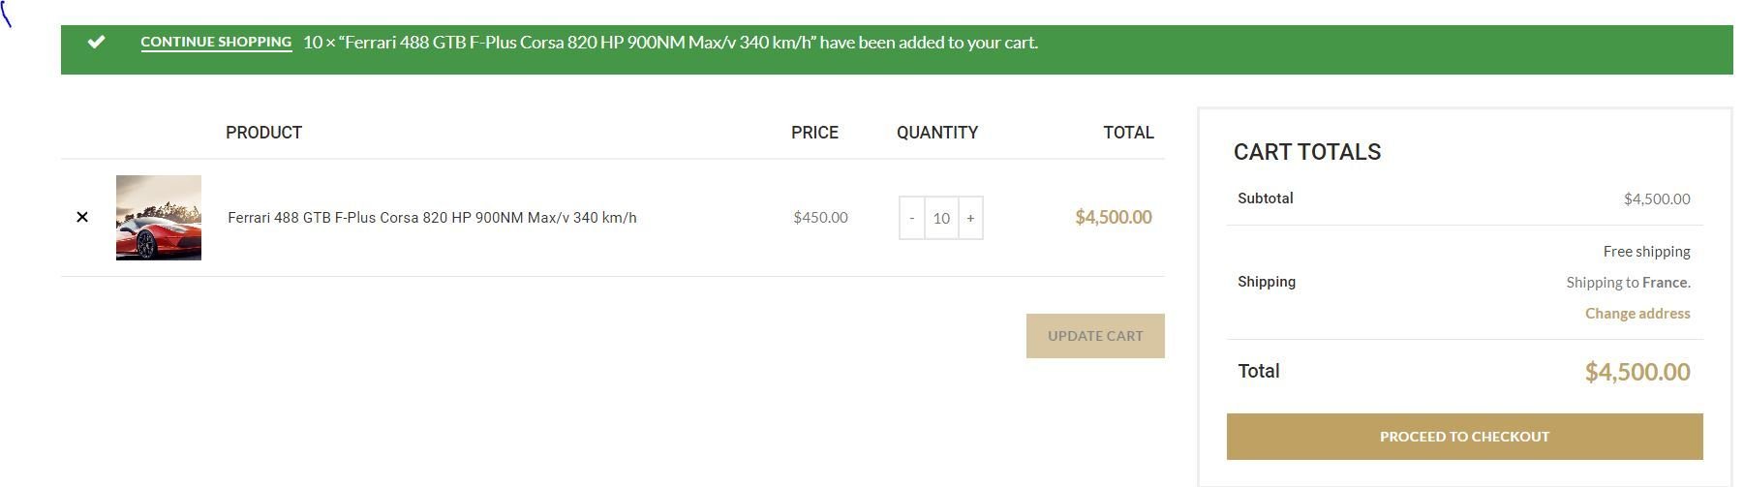Screen dimensions: 1744x487
Task: Click the Cart Totals heading
Action: tap(1307, 152)
